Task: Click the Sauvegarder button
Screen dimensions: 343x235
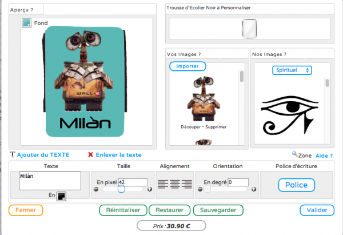Action: [218, 210]
